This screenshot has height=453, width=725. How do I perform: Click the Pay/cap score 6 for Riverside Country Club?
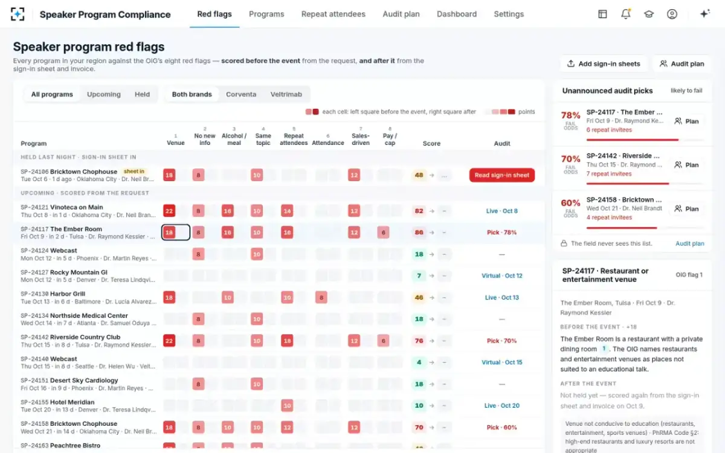(382, 341)
